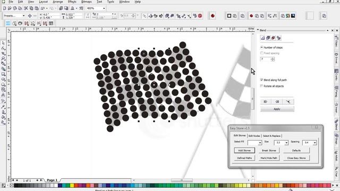The image size is (340, 191).
Task: Select the Pick tool in the toolbox
Action: [x=3, y=43]
